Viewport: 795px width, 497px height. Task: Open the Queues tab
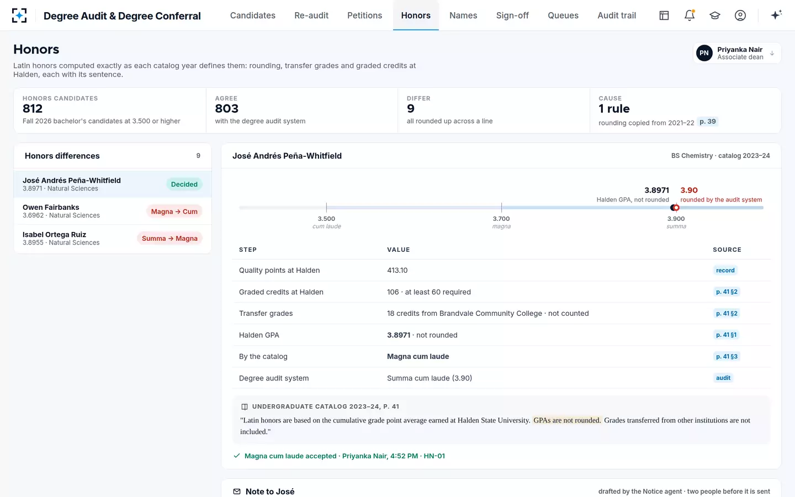click(x=563, y=15)
